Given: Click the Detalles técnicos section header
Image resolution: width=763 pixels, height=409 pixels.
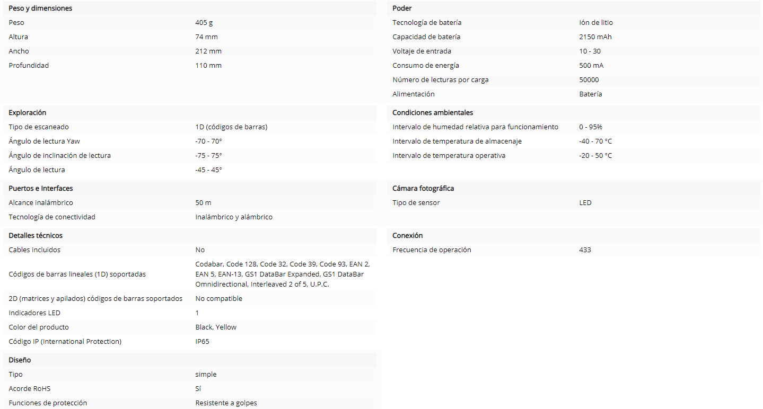Looking at the screenshot, I should [x=36, y=236].
